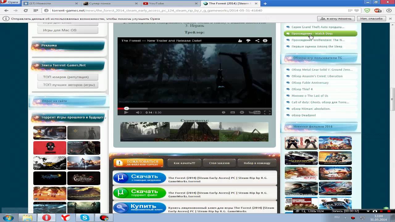Open Yandex browser taskbar icon
395x222 pixels.
[65, 218]
